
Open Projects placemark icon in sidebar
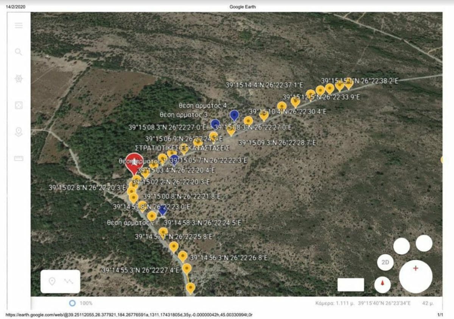coord(19,132)
